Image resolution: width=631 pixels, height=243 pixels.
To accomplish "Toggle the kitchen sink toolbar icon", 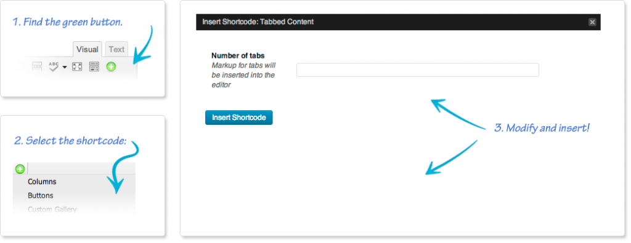I will click(94, 66).
